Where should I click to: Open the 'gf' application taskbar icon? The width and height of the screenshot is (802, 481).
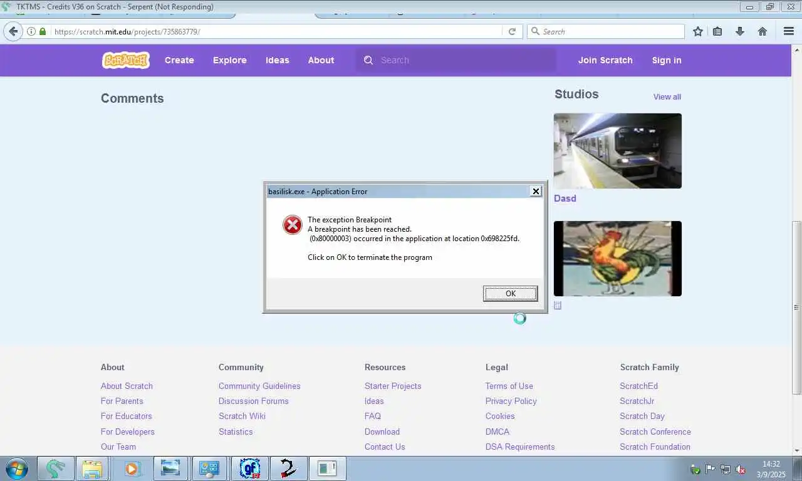pos(250,468)
